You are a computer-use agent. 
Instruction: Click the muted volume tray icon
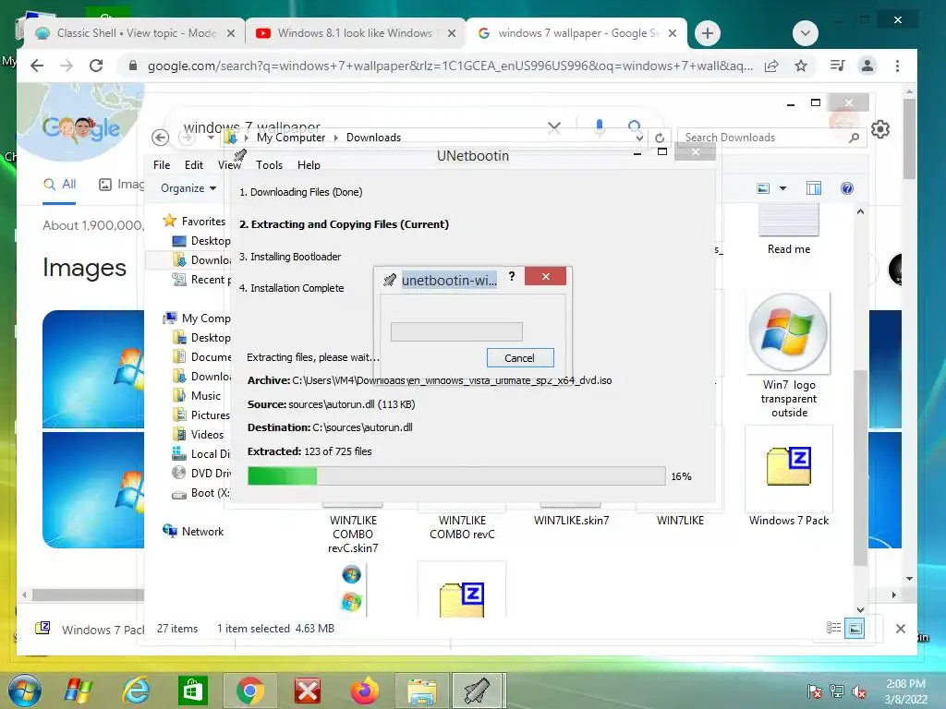(x=859, y=692)
